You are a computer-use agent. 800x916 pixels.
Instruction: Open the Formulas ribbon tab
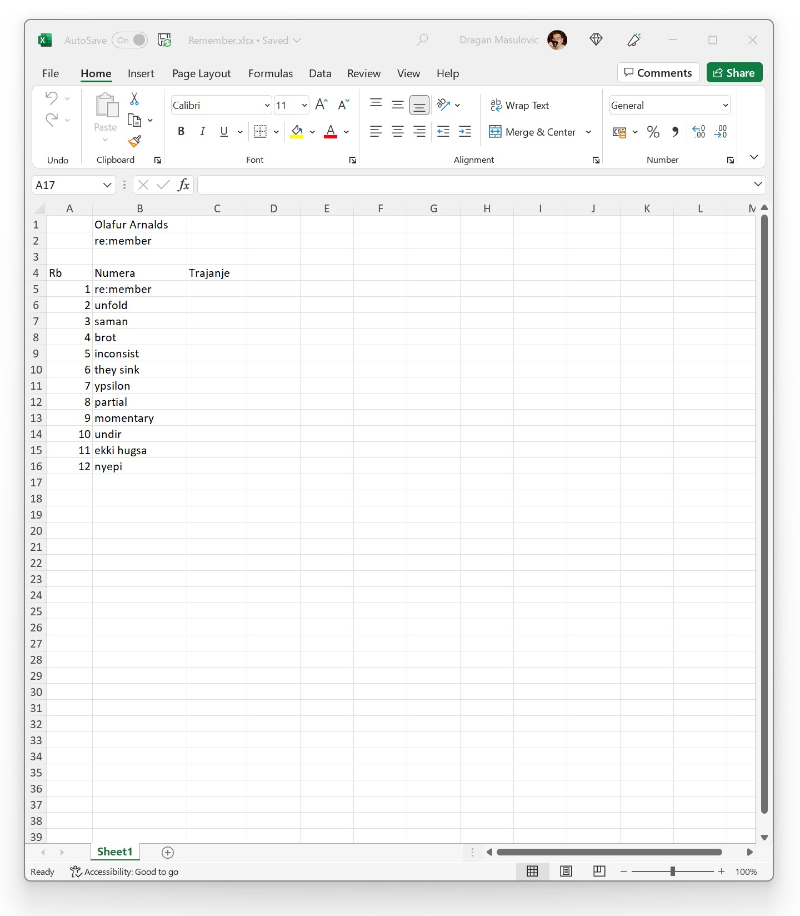click(x=270, y=73)
